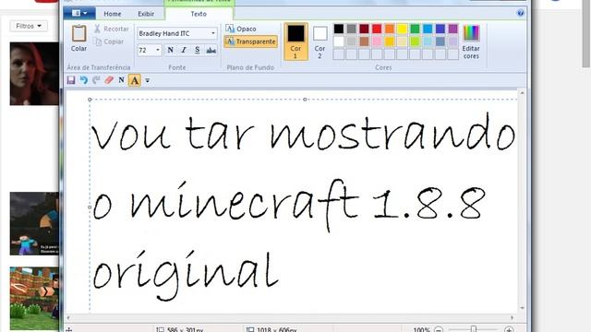591x332 pixels.
Task: Pick white color swatch in second row
Action: tap(339, 41)
